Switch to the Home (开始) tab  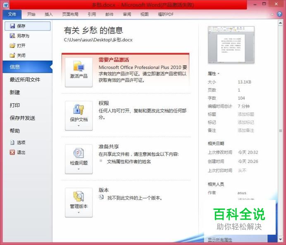click(x=31, y=14)
